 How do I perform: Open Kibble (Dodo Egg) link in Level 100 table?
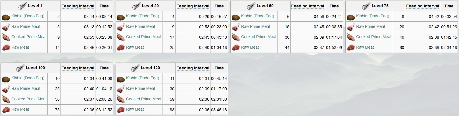[x=28, y=78]
